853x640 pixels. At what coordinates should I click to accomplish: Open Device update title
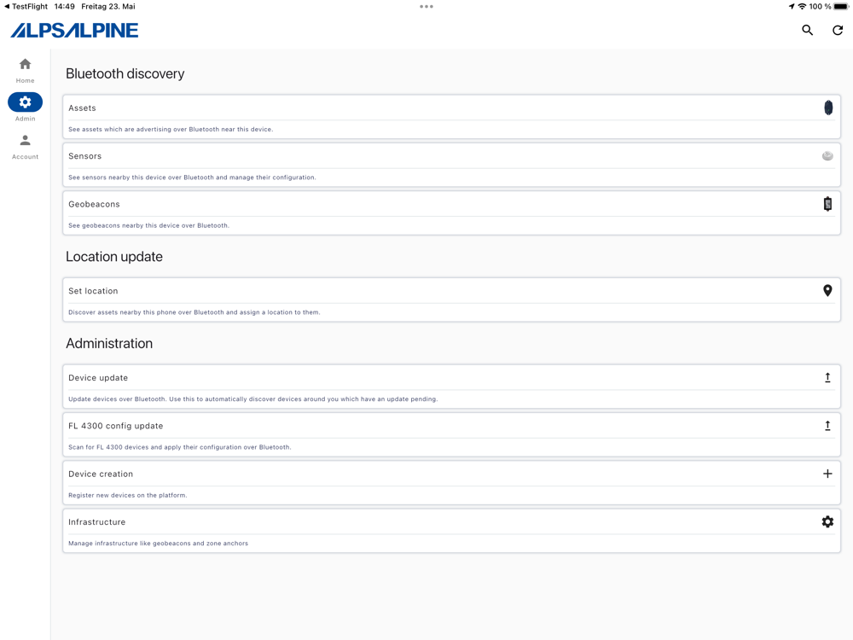[x=98, y=378]
